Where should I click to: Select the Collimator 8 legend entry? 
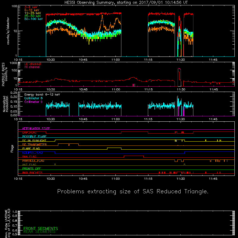[x=33, y=98]
